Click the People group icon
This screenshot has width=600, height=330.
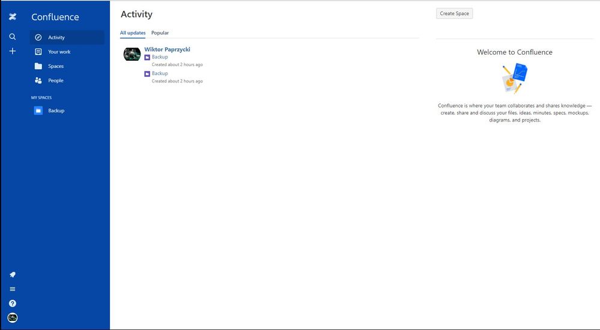pos(38,81)
